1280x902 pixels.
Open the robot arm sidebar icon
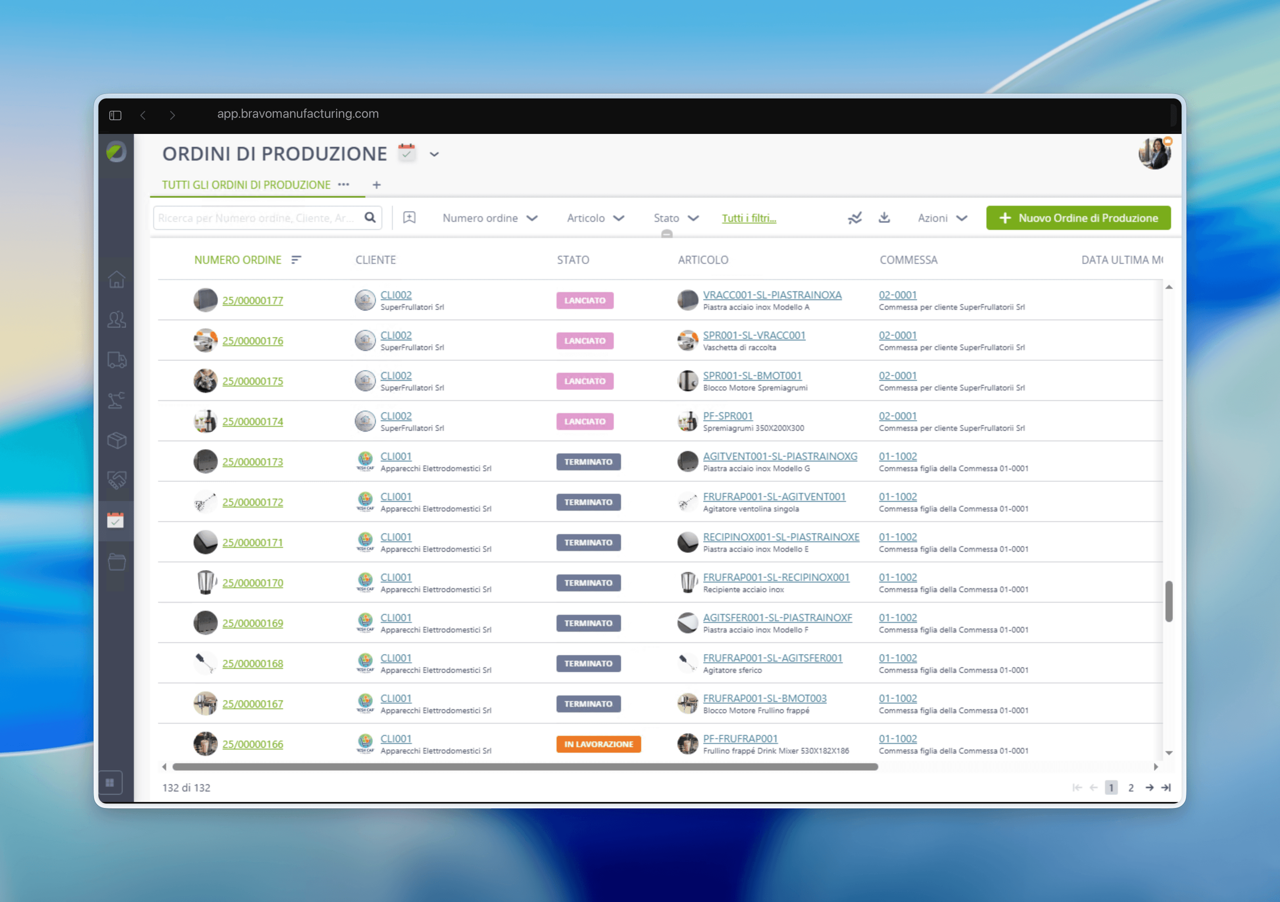click(x=117, y=400)
